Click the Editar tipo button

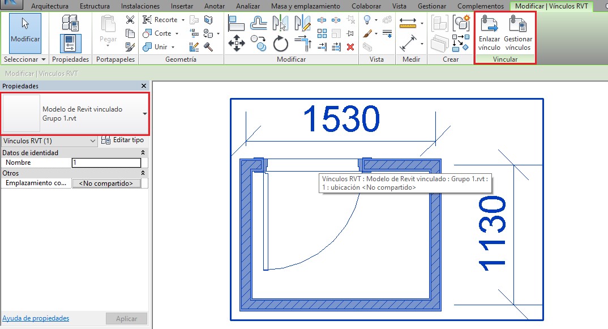[123, 140]
